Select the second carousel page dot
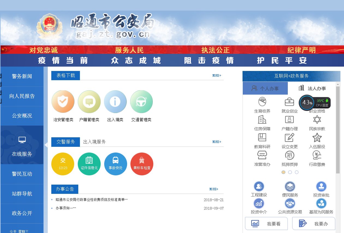The width and height of the screenshot is (344, 233). 290,172
